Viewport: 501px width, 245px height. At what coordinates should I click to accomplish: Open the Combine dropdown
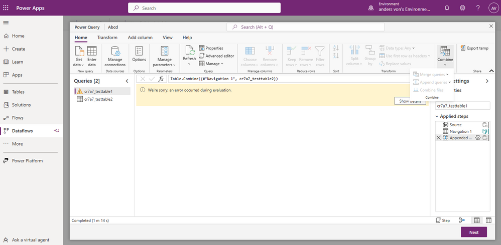[445, 56]
